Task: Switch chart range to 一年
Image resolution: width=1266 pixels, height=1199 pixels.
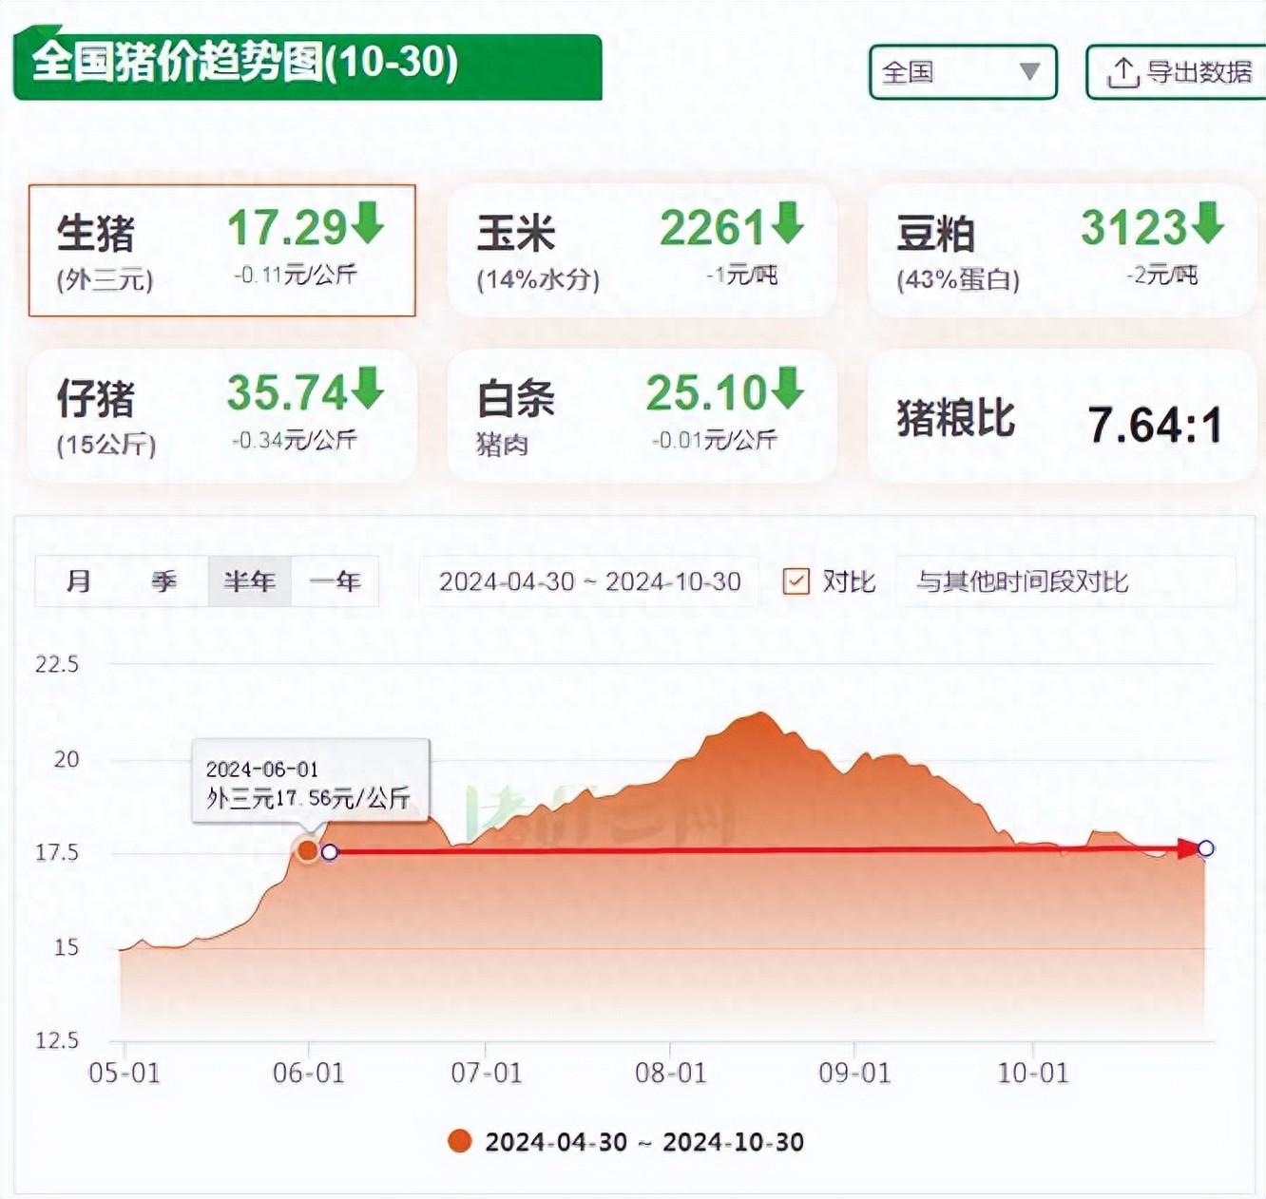Action: [x=336, y=580]
